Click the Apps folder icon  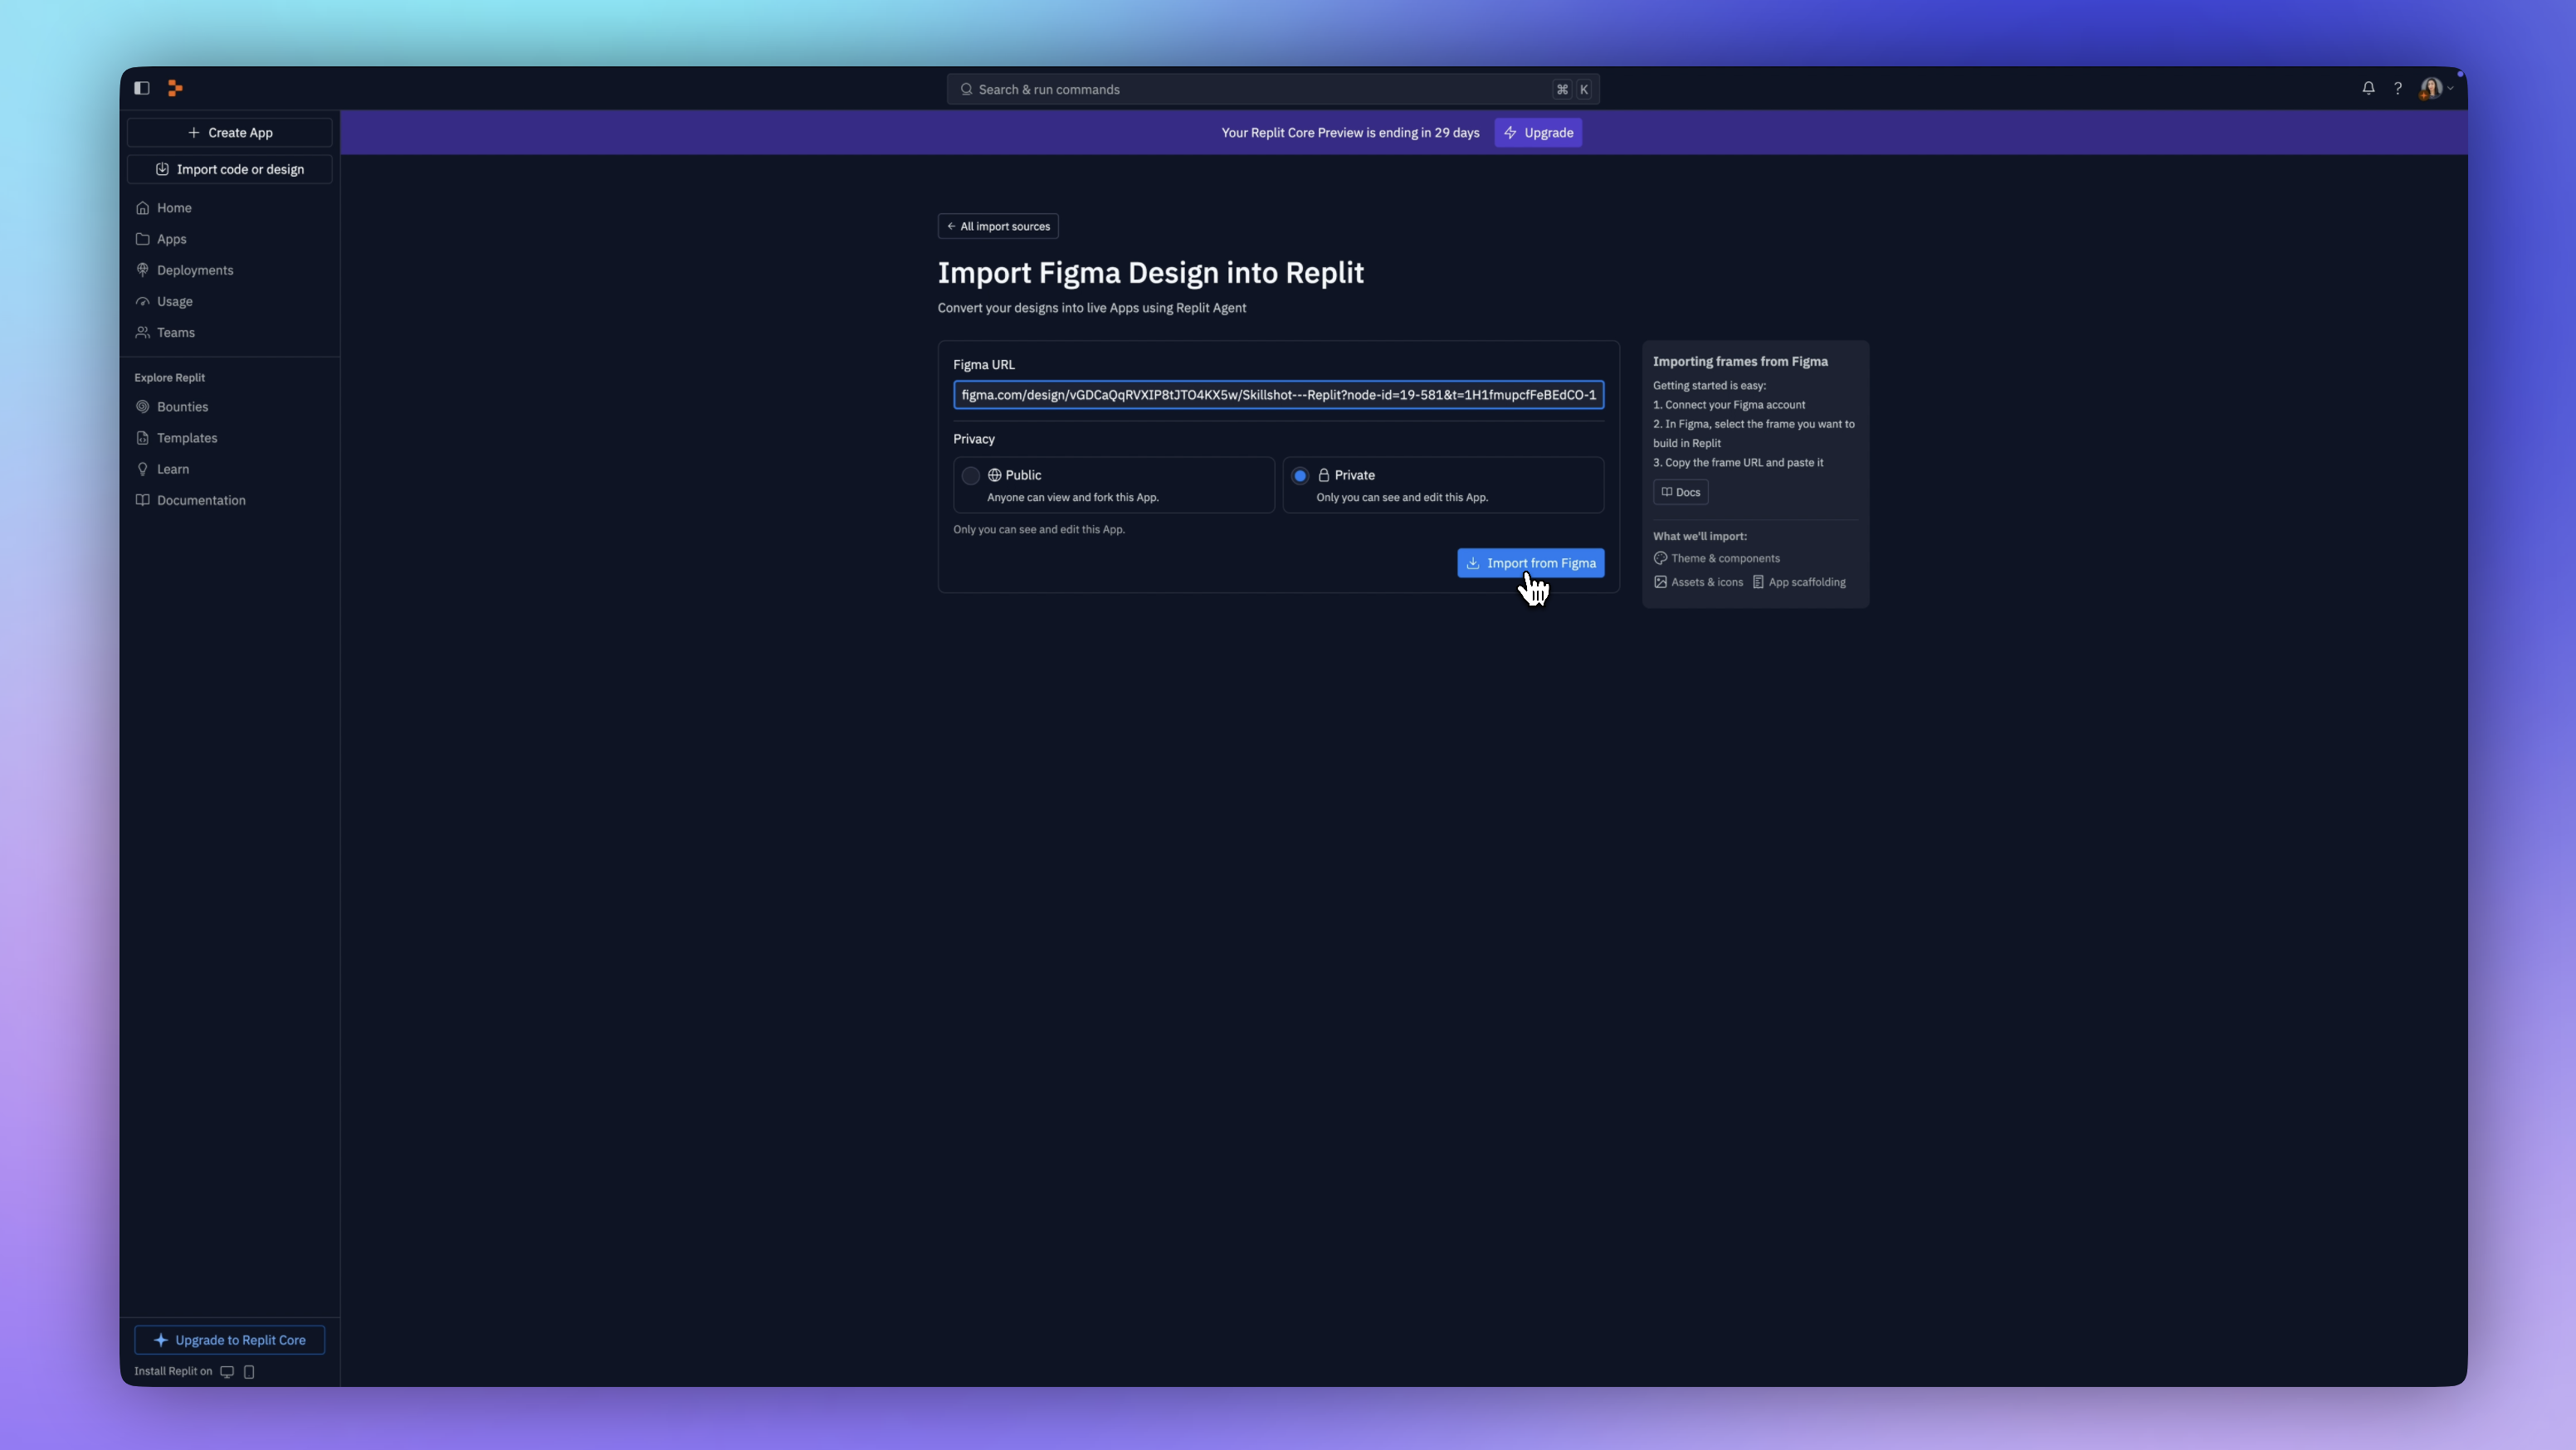[143, 239]
